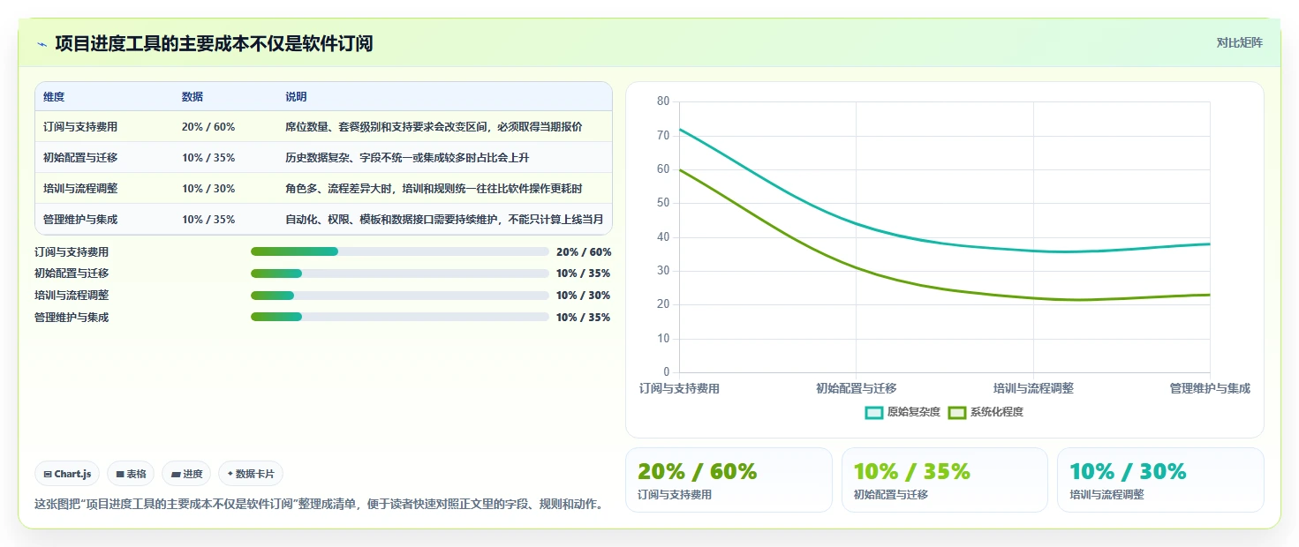Click the 对比矩阵 label in header
The image size is (1299, 547).
pyautogui.click(x=1240, y=42)
